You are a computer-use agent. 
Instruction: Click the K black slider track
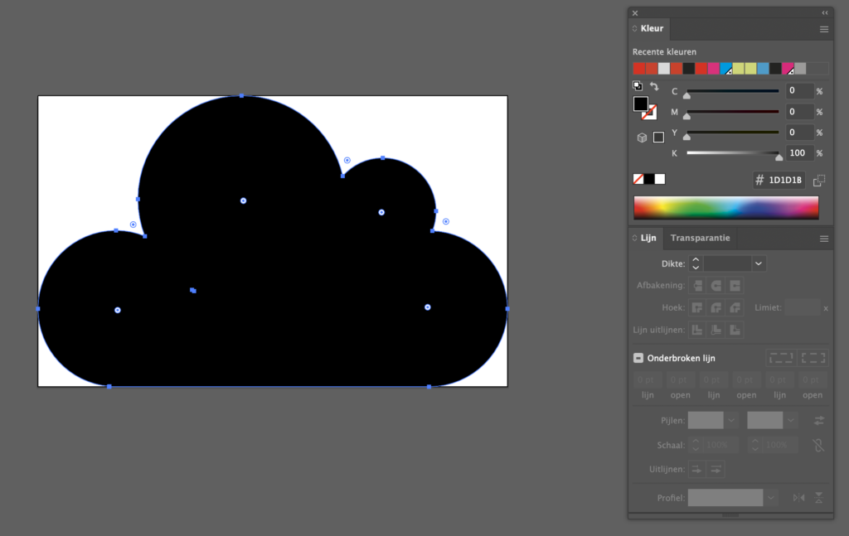point(733,153)
